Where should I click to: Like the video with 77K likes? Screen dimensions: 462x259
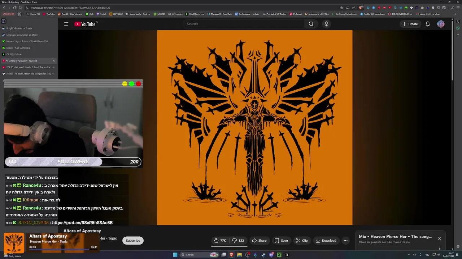(220, 241)
